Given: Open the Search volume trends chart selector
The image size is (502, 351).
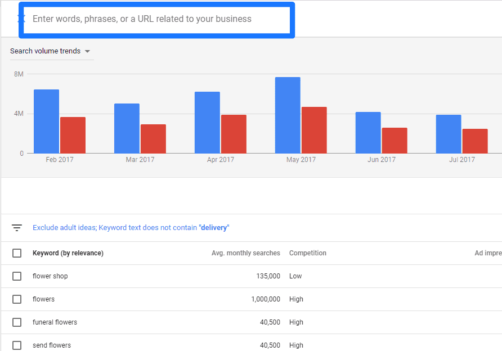Looking at the screenshot, I should 46,51.
